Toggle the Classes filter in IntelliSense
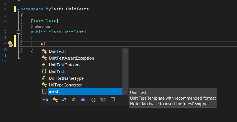The image size is (237, 122). (55, 100)
